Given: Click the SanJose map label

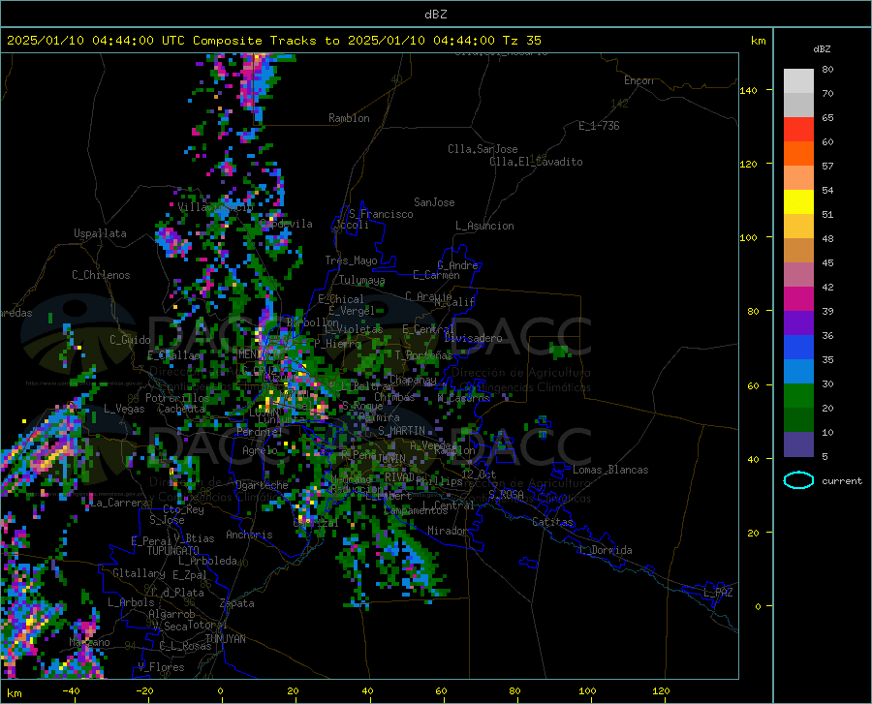Looking at the screenshot, I should coord(434,202).
